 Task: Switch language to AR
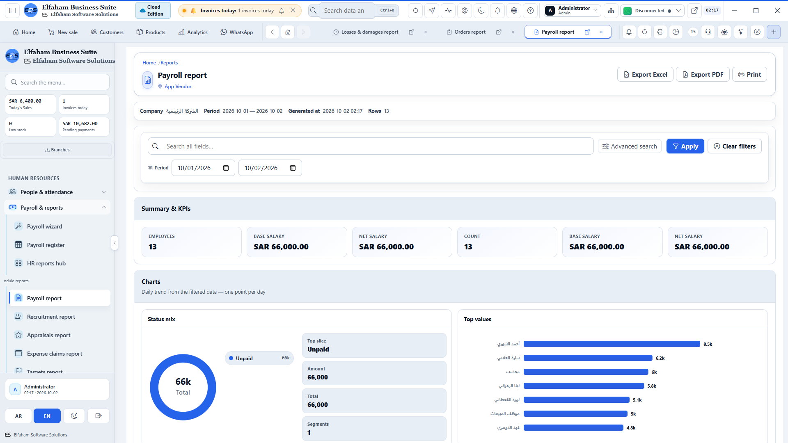point(18,416)
